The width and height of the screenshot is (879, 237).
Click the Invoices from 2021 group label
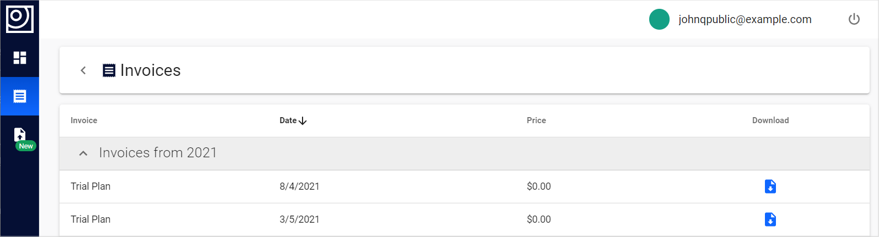click(x=158, y=153)
